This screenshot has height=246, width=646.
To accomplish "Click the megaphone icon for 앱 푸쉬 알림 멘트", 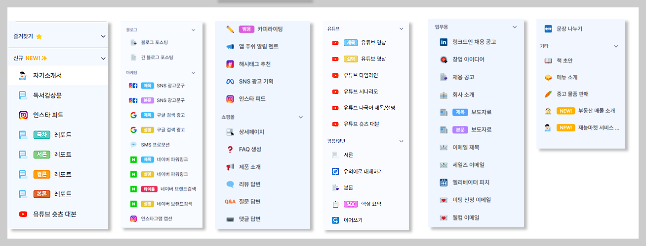I will tap(230, 47).
